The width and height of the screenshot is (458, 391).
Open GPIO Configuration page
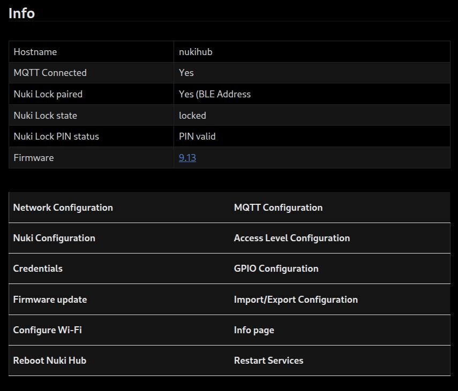point(276,269)
